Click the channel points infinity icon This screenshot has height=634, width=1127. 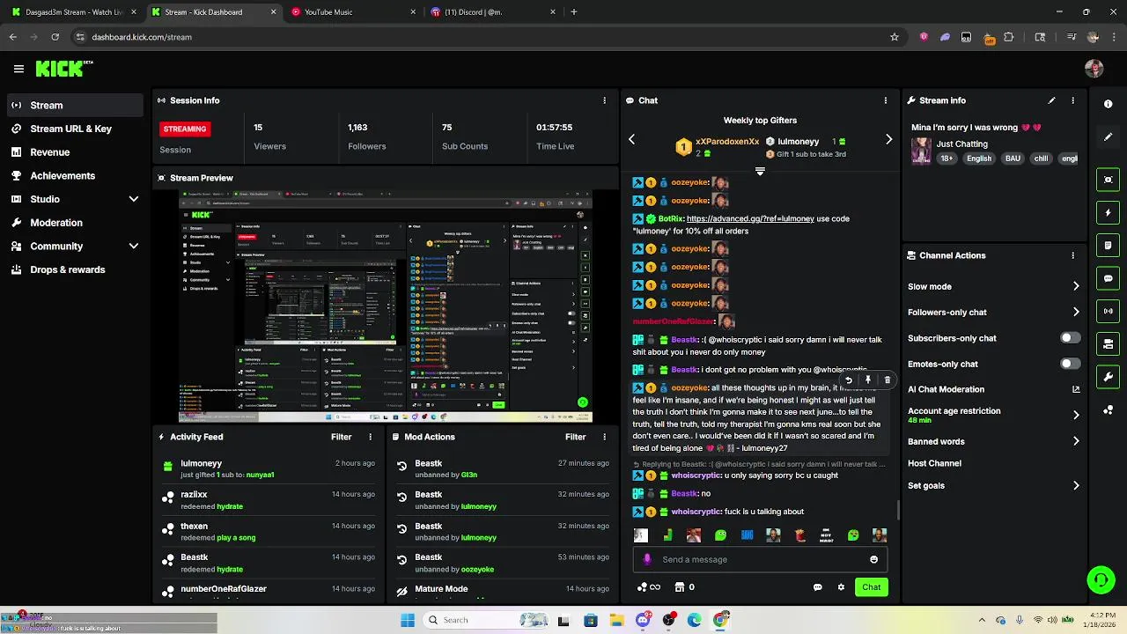(x=649, y=587)
